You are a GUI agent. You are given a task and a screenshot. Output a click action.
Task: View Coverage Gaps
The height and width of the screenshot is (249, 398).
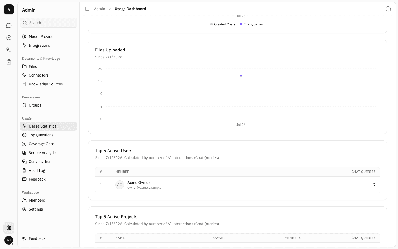pyautogui.click(x=48, y=144)
